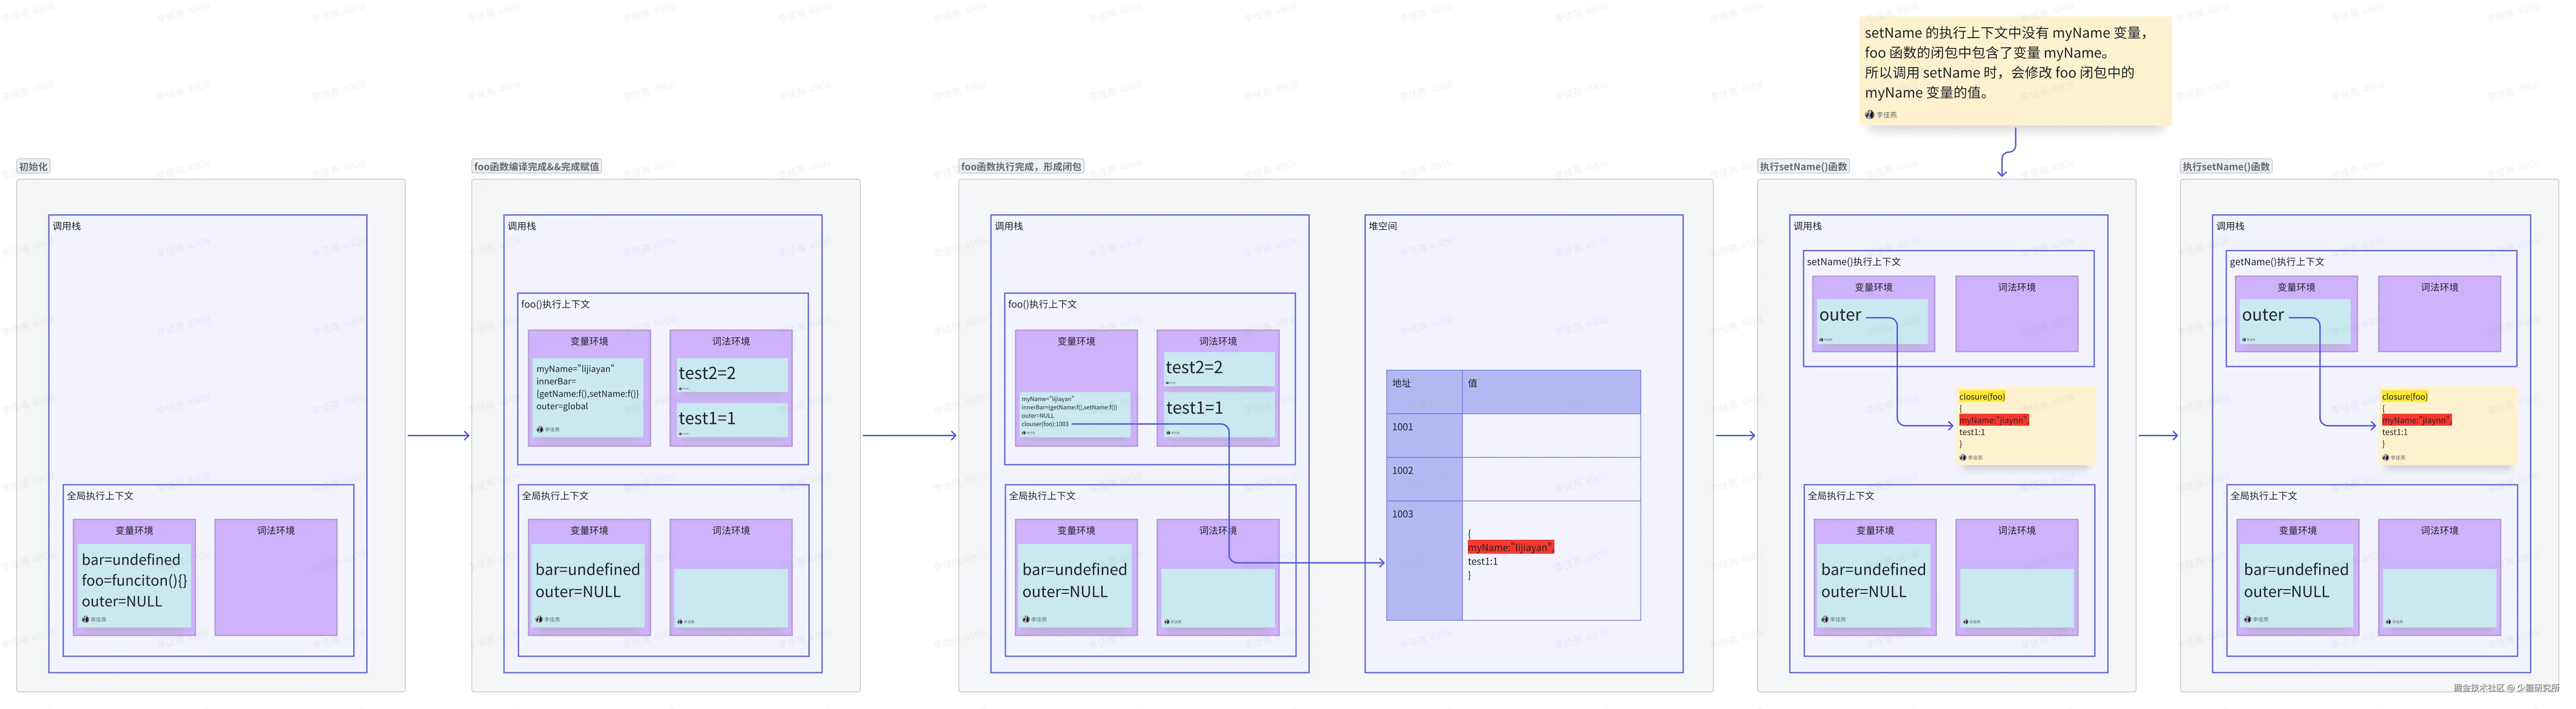
Task: Click the foo=funciton(){} variable card
Action: (x=134, y=581)
